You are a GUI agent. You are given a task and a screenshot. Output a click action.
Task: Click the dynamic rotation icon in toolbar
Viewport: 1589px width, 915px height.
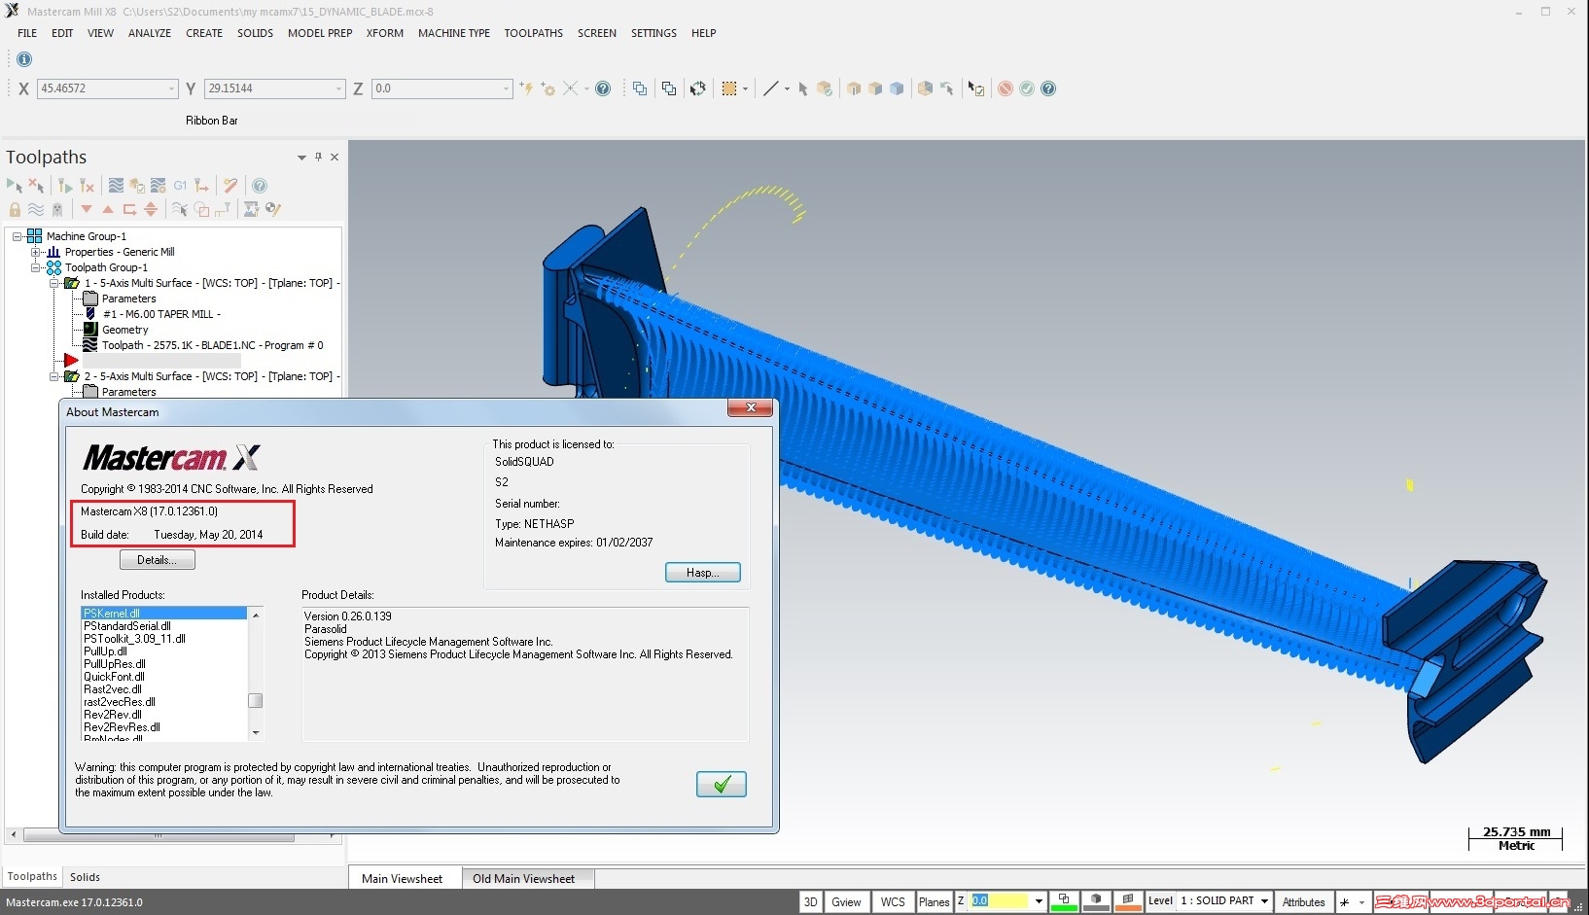697,88
